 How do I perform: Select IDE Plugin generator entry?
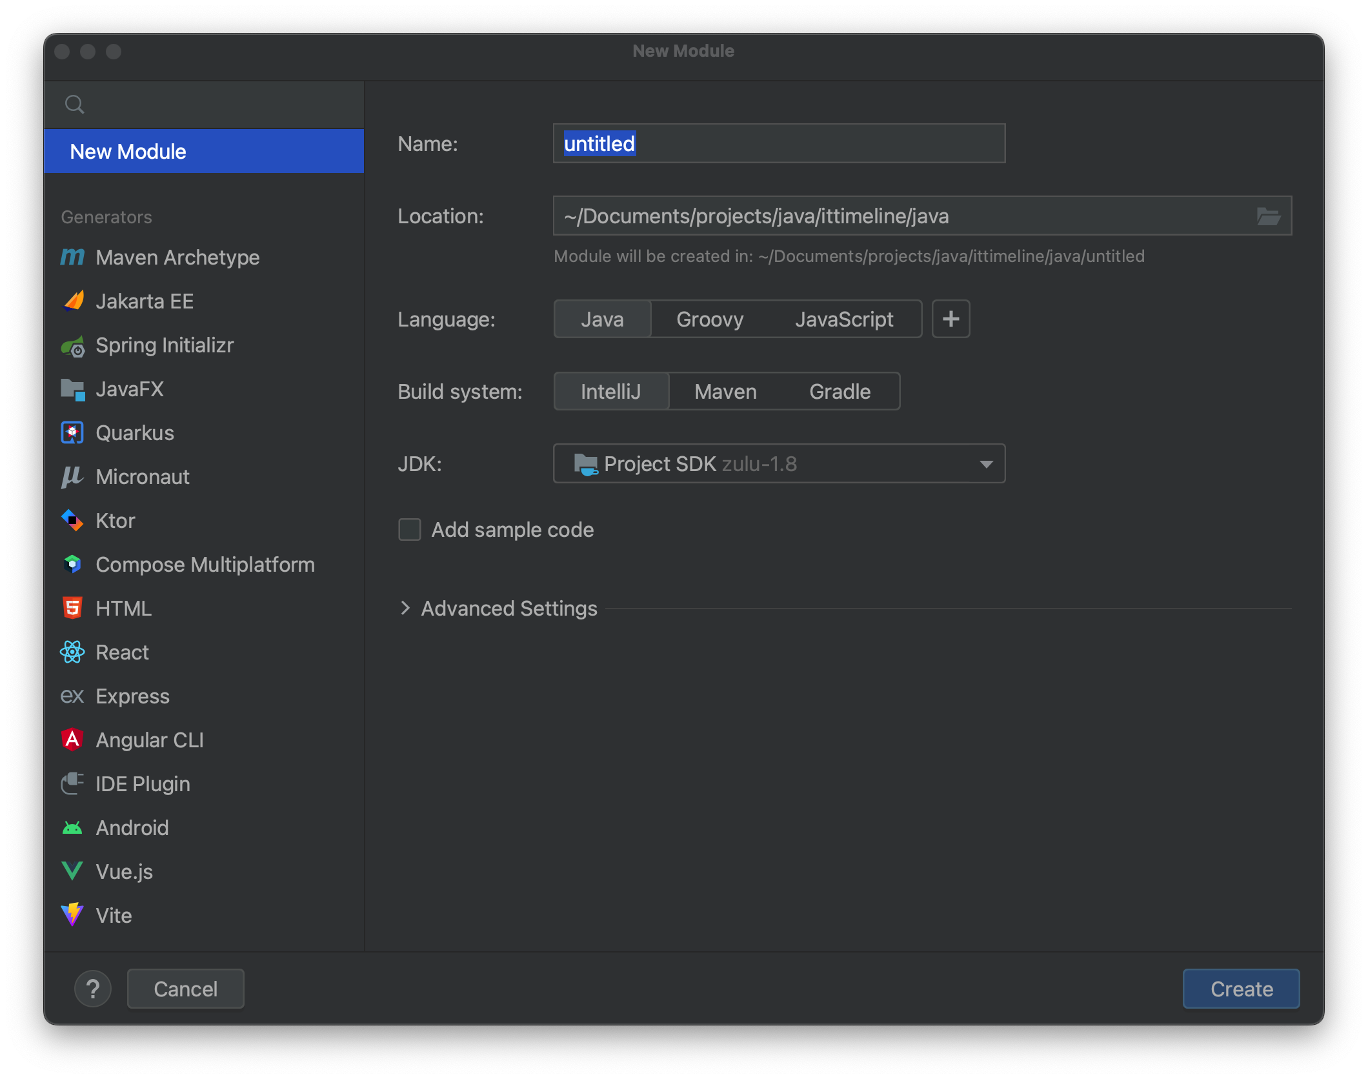(204, 783)
